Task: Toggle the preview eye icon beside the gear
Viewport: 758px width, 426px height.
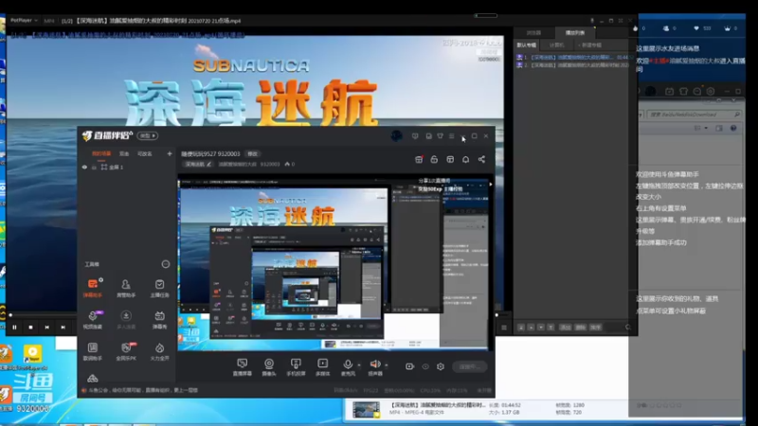Action: coord(425,366)
